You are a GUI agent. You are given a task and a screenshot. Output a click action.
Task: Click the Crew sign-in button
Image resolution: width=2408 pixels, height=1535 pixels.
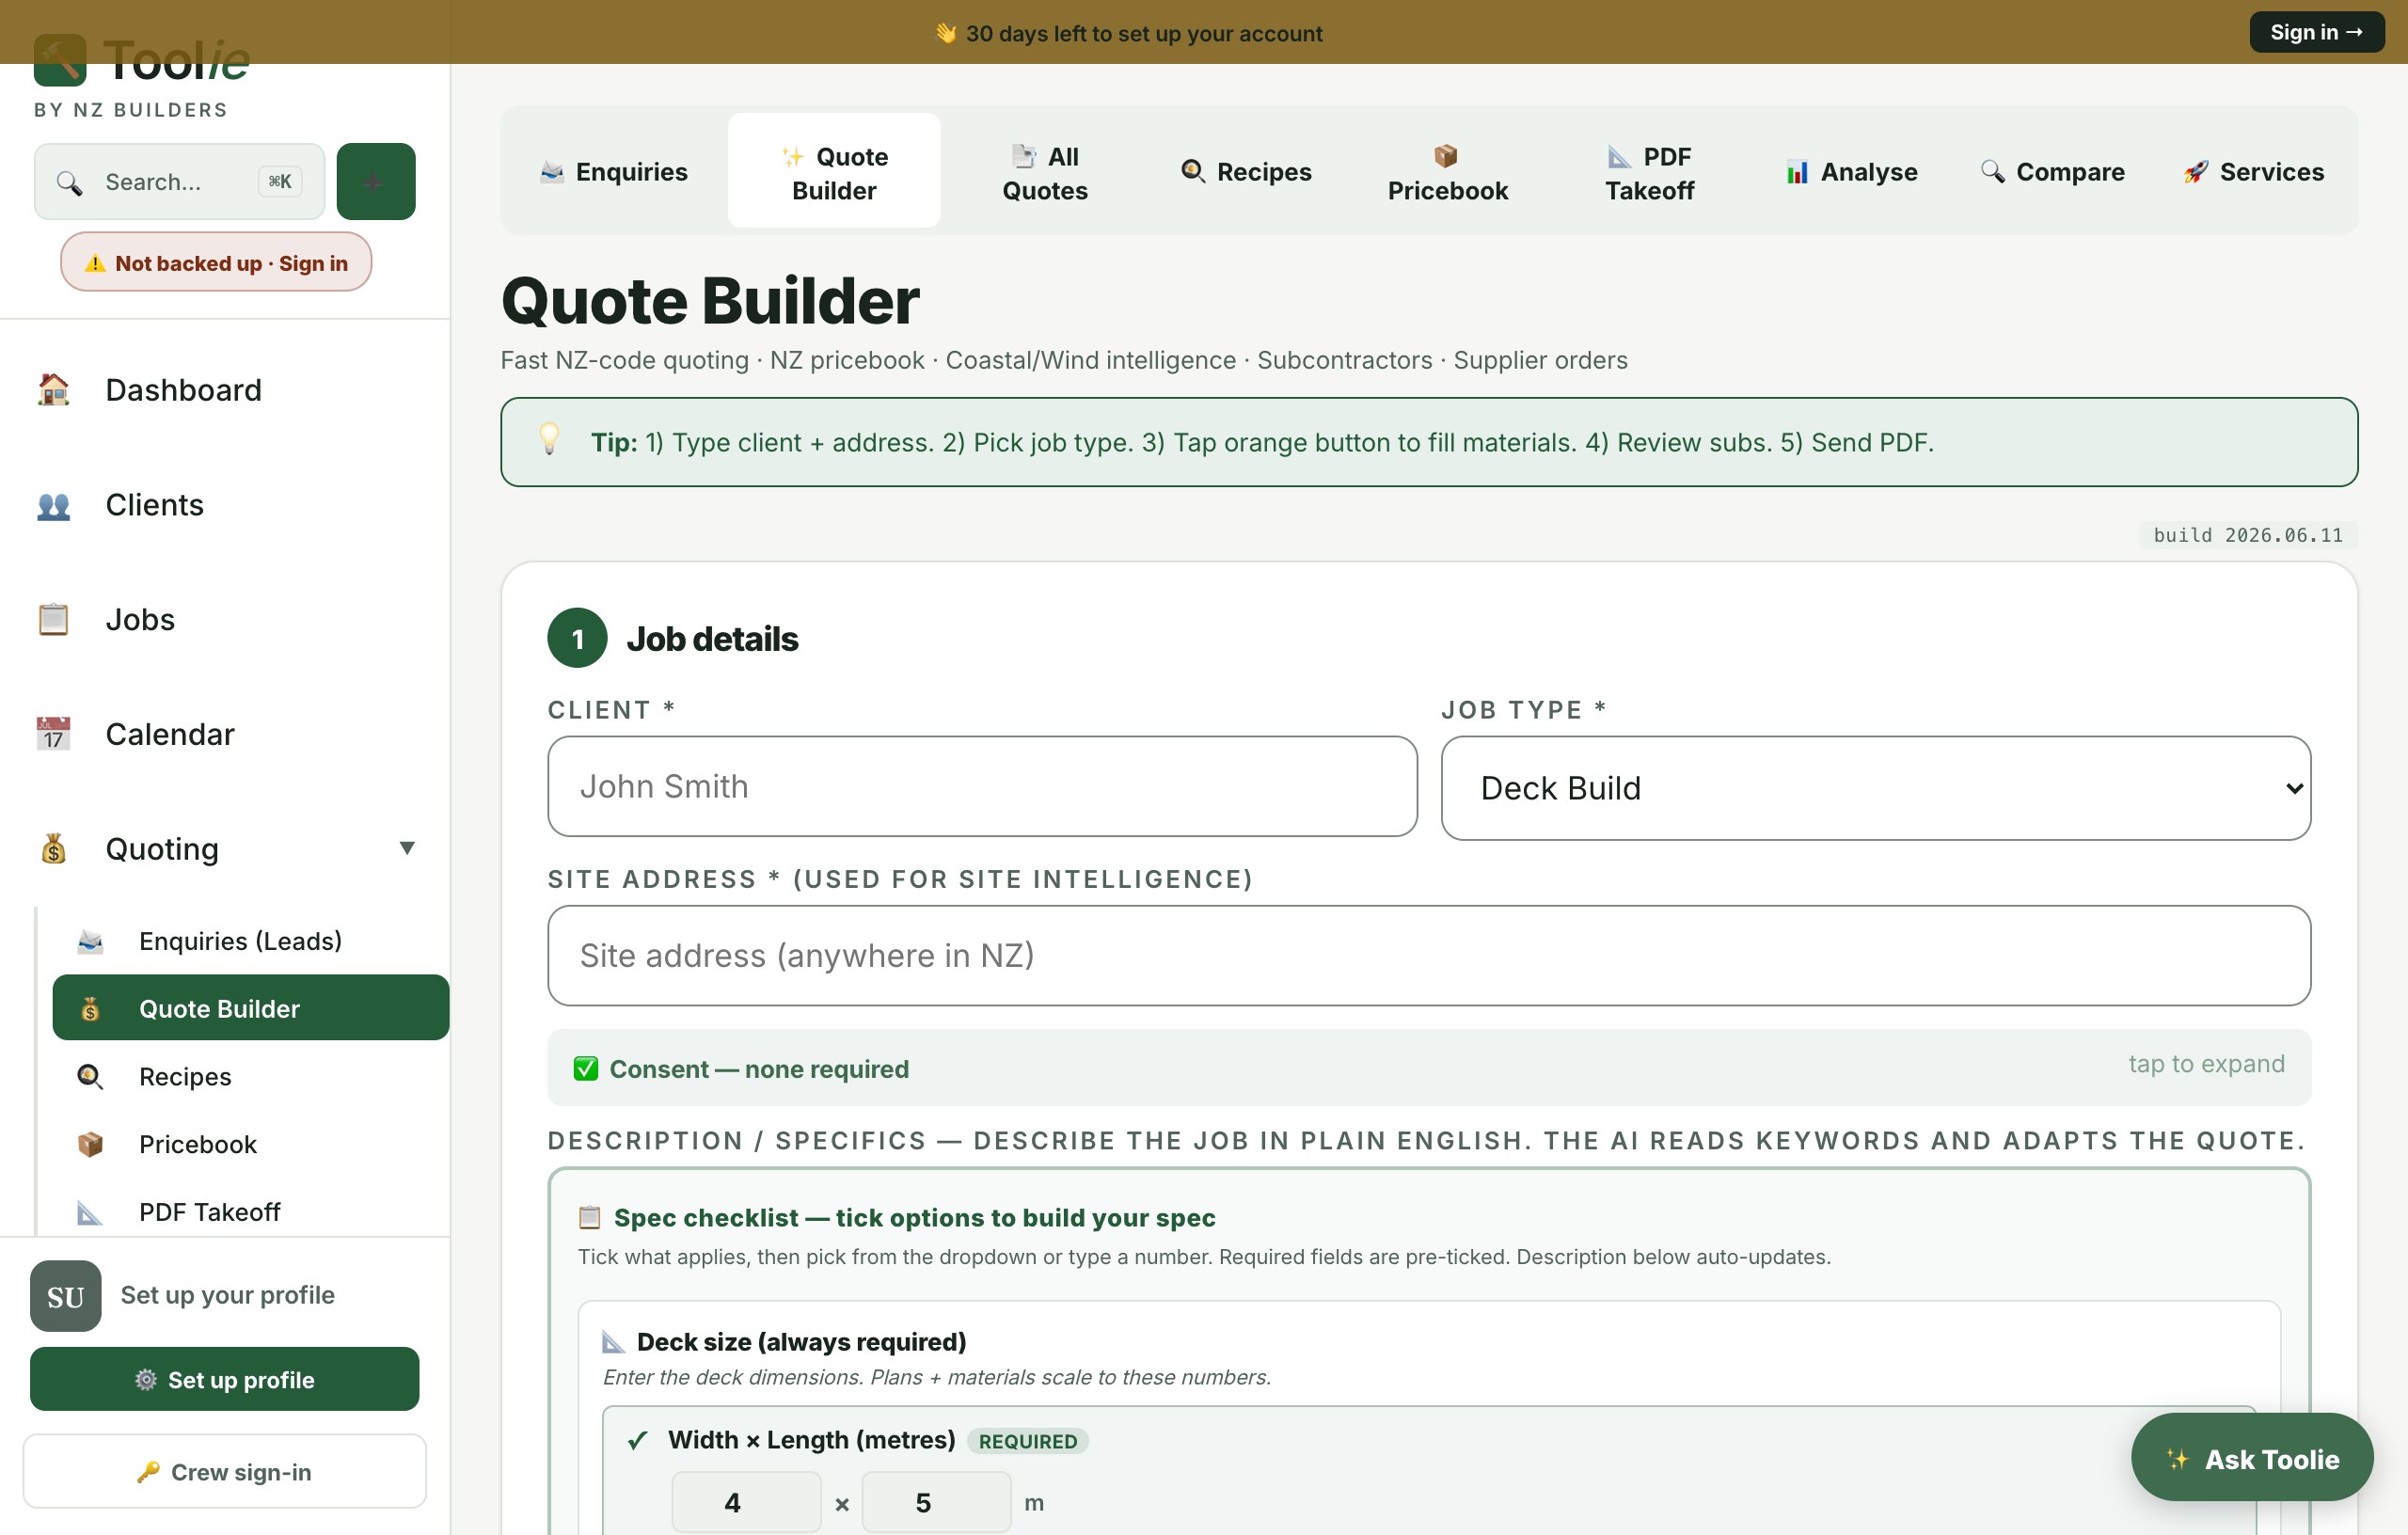224,1471
